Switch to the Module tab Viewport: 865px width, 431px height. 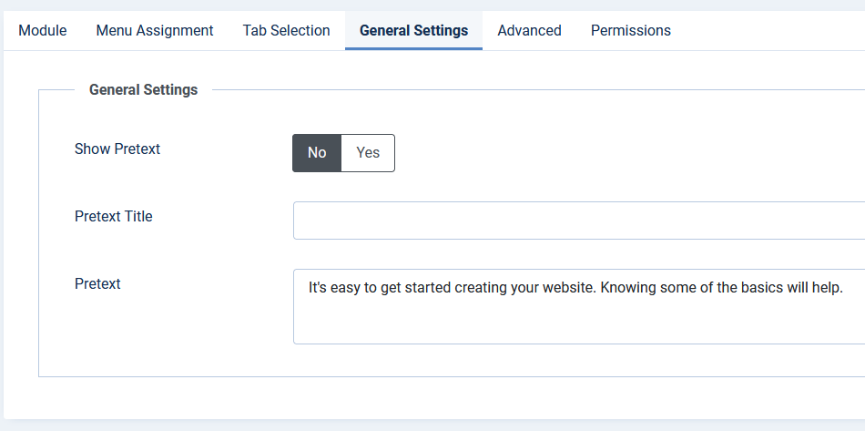(43, 30)
